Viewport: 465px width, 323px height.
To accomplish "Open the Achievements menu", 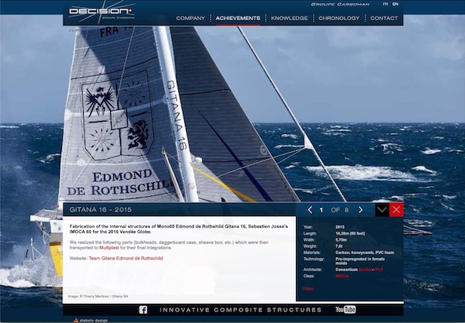I will point(238,18).
